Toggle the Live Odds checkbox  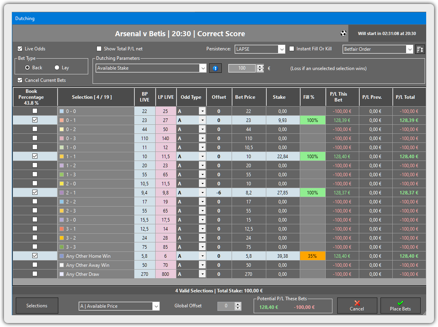click(x=20, y=48)
